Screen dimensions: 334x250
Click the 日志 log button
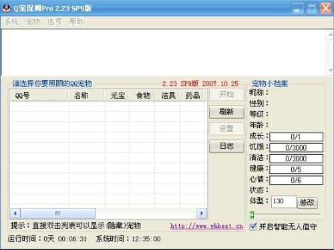226,146
